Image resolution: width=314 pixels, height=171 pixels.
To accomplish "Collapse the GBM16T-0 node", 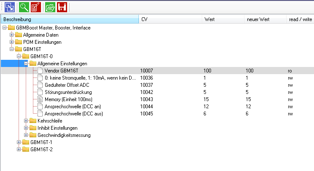I will click(x=19, y=56).
